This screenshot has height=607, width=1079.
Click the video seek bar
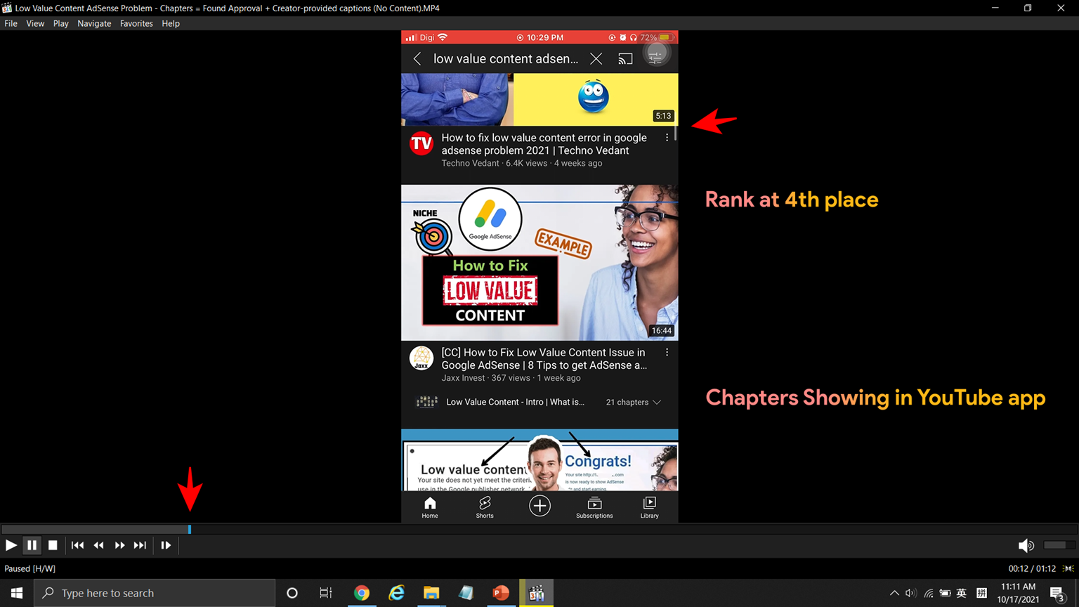coord(539,529)
